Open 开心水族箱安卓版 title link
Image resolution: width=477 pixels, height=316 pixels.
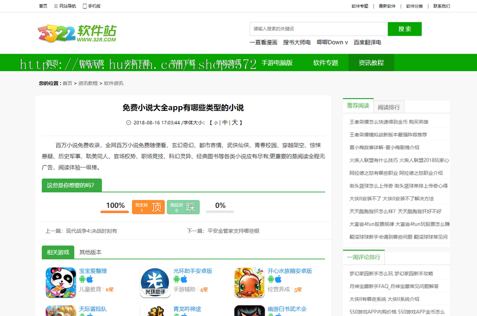click(x=289, y=271)
